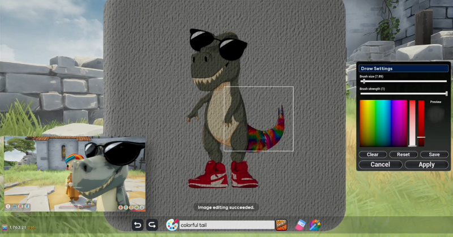The height and width of the screenshot is (237, 453).
Task: Click the "Image editing succeeded." message
Action: (226, 207)
